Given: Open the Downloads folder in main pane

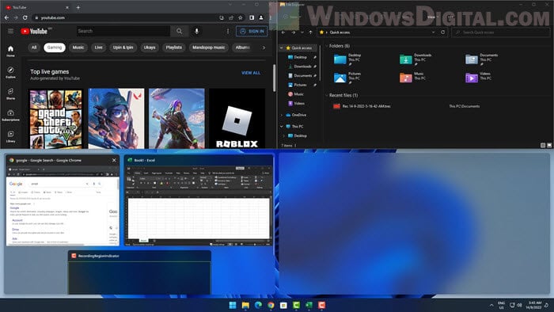Looking at the screenshot, I should point(415,59).
